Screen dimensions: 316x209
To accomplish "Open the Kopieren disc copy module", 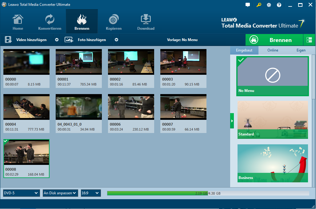I will coord(114,22).
